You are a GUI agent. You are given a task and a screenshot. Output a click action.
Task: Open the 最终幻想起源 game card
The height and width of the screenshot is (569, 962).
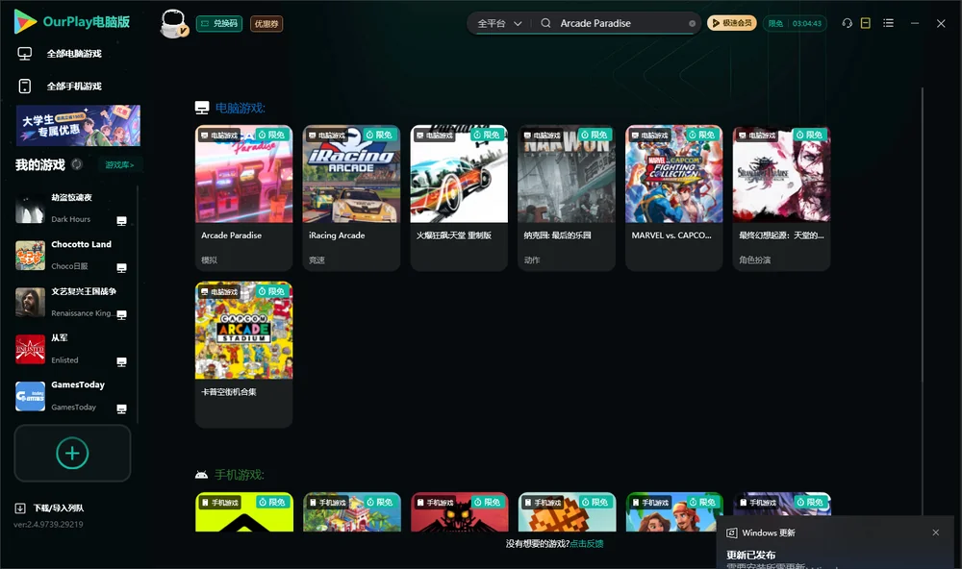[x=781, y=197]
